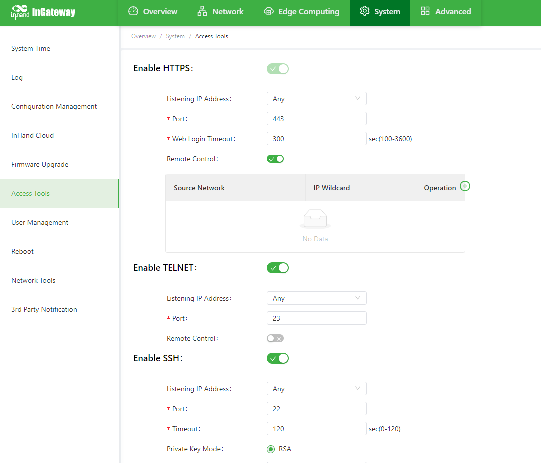This screenshot has width=541, height=463.
Task: Open InHand Cloud settings
Action: [59, 135]
